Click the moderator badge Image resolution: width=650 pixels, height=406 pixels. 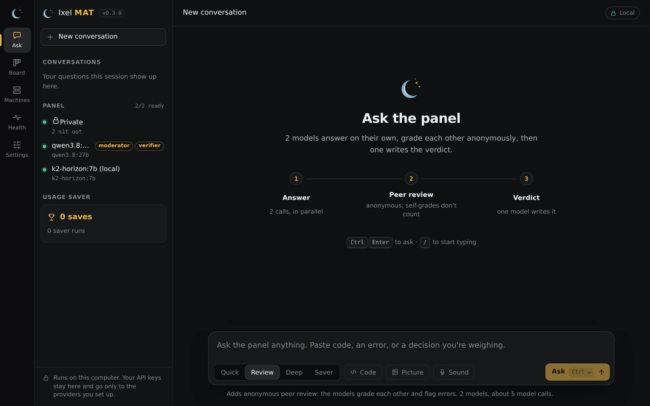pyautogui.click(x=114, y=146)
